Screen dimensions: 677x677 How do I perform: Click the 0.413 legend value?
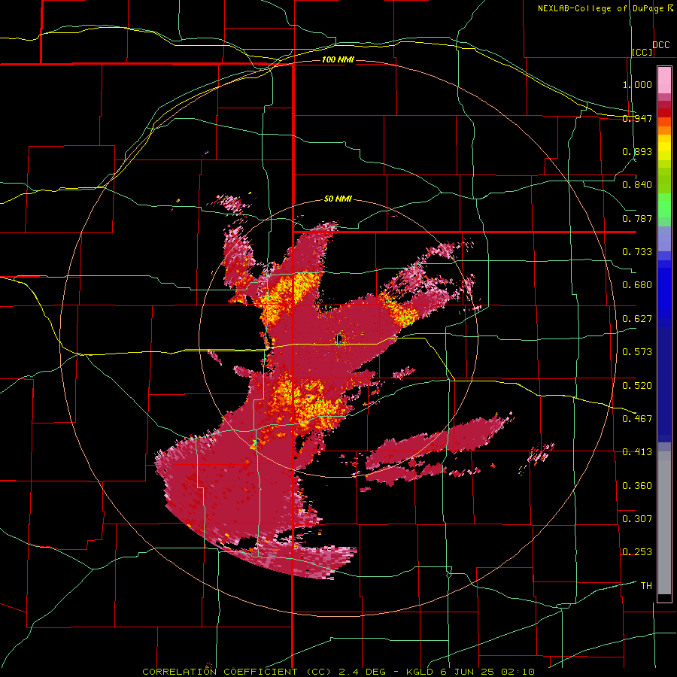coord(637,452)
